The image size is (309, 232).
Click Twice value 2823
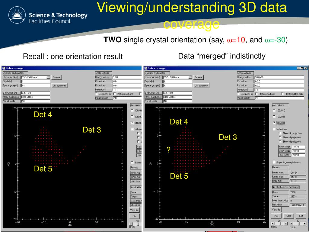[298, 196]
